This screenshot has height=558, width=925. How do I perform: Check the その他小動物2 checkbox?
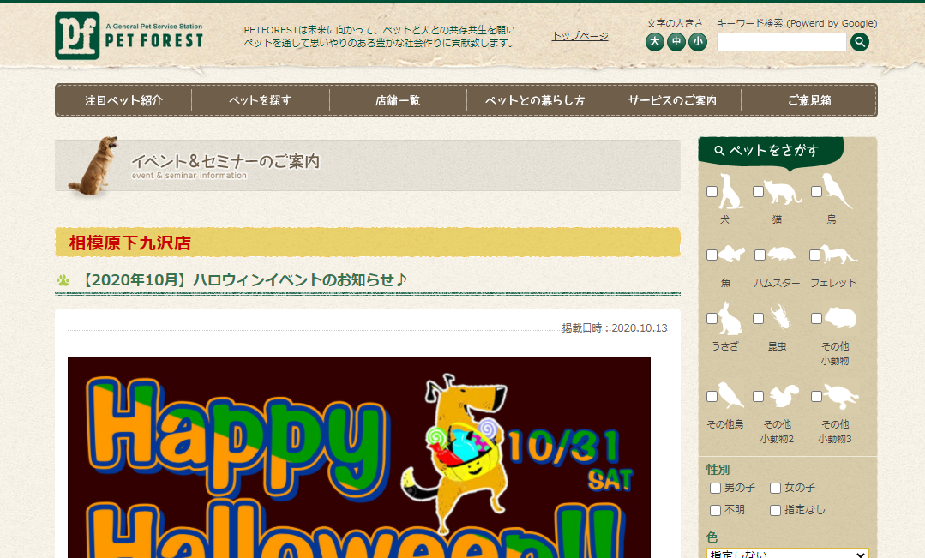(x=759, y=396)
